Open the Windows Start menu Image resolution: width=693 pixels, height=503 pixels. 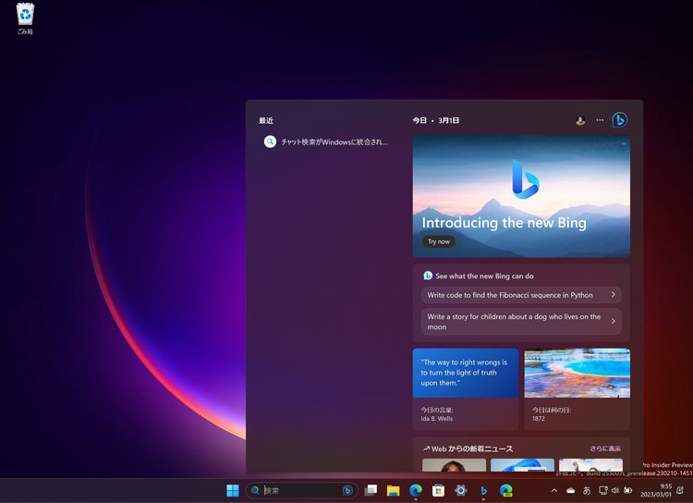233,490
